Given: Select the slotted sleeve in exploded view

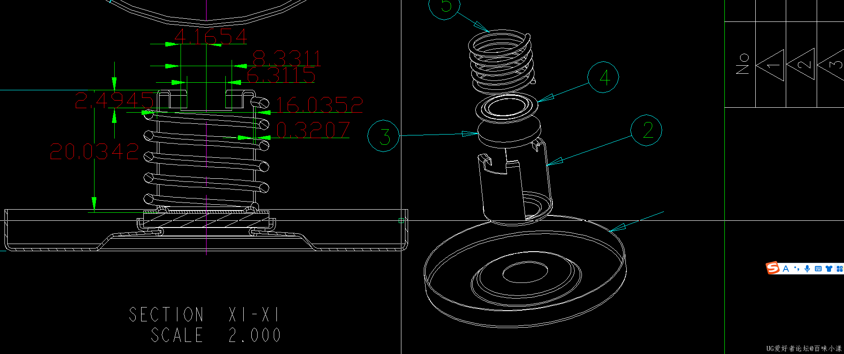Looking at the screenshot, I should (515, 181).
